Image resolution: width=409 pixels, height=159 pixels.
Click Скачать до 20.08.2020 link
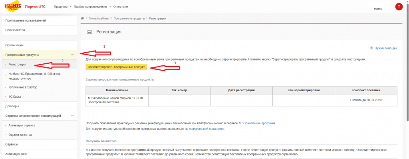click(366, 100)
